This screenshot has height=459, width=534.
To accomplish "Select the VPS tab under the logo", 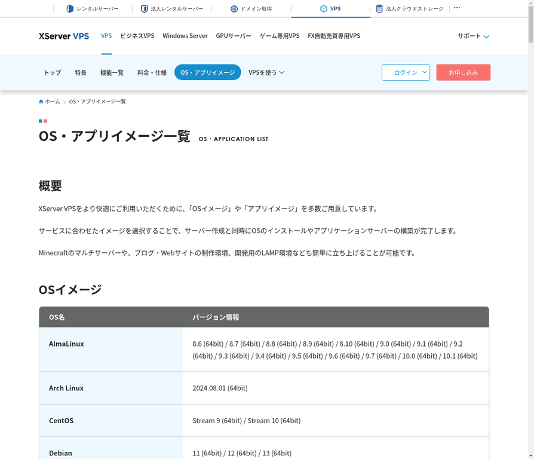I will tap(106, 36).
